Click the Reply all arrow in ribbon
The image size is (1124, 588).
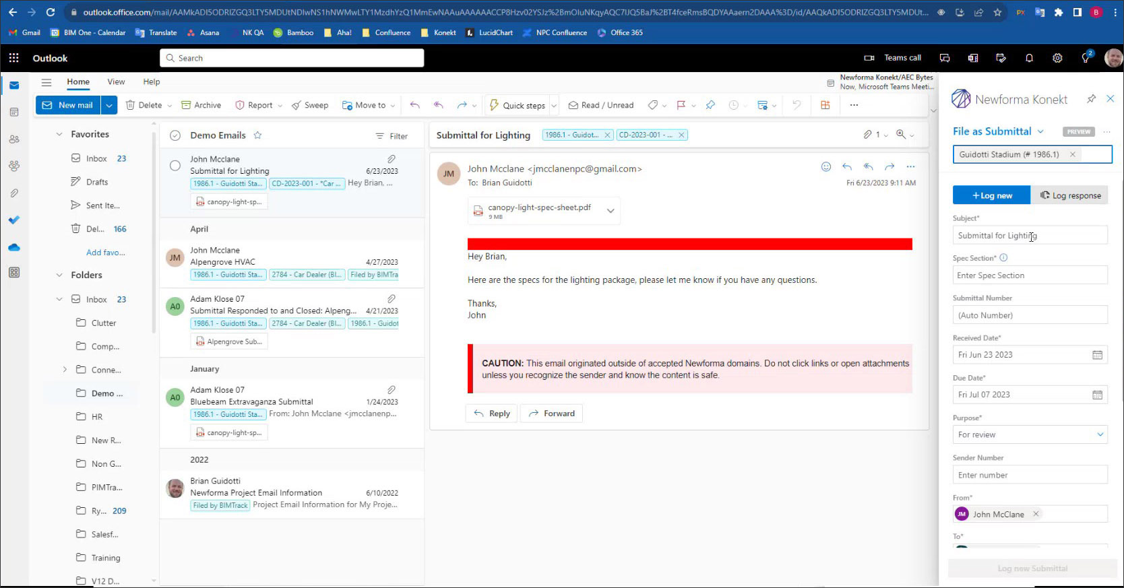click(x=439, y=105)
